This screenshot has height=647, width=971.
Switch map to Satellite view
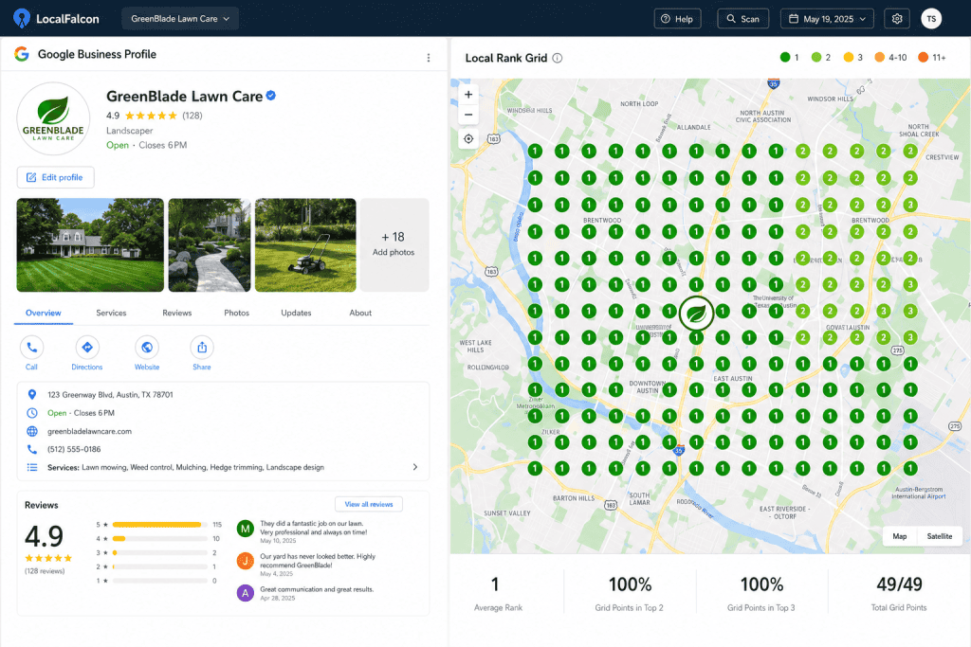(x=940, y=536)
